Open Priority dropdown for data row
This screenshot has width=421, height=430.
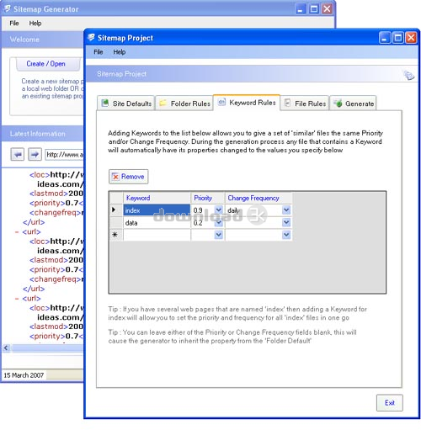click(x=219, y=222)
